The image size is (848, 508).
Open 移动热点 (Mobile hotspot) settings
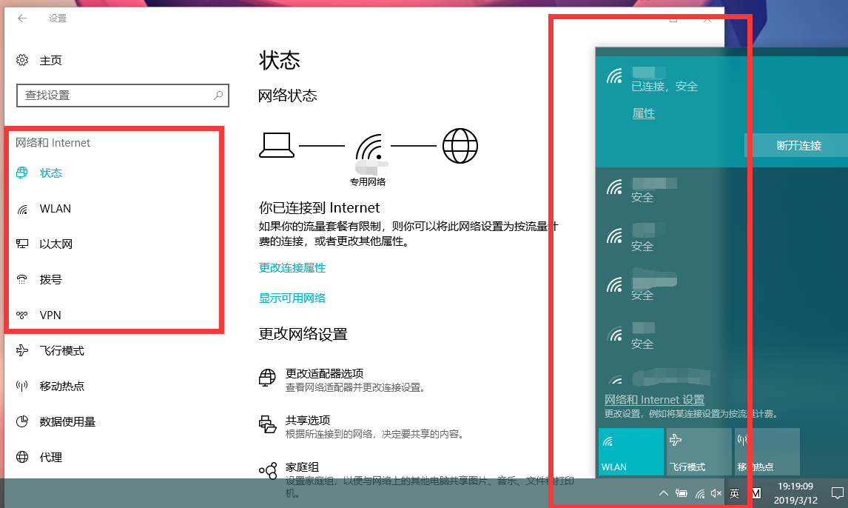coord(60,386)
